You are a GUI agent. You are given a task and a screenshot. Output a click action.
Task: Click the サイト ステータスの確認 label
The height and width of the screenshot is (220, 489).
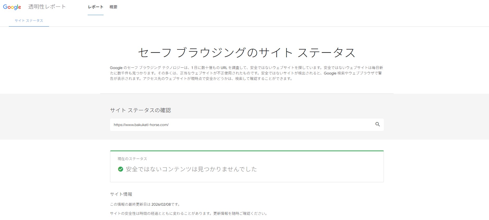tap(140, 110)
